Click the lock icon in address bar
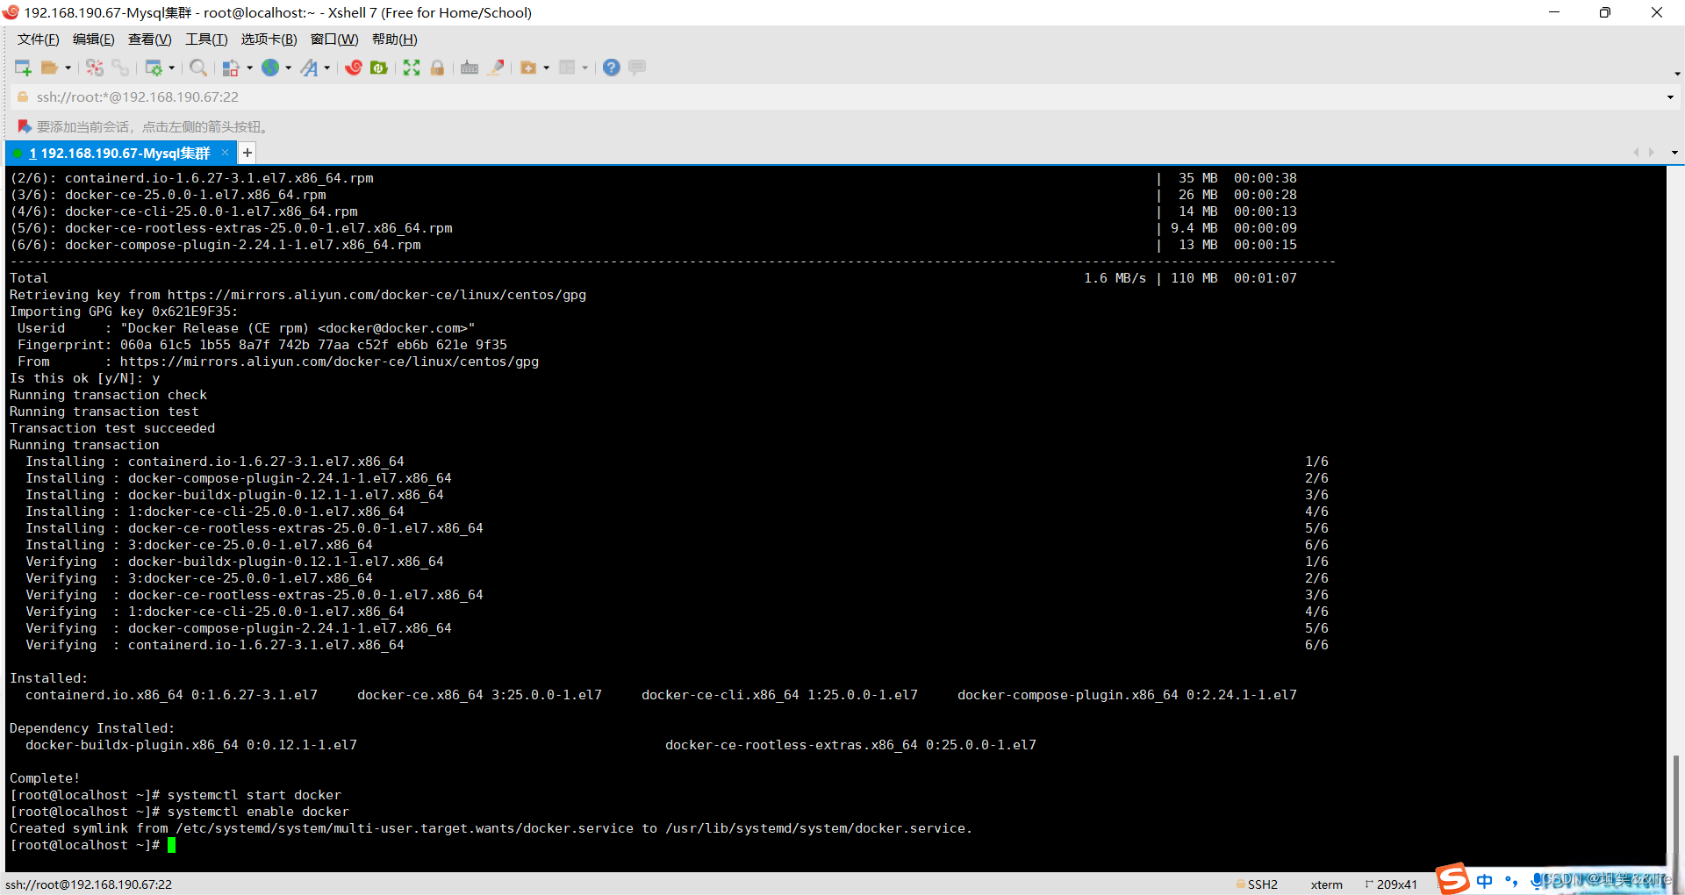This screenshot has width=1685, height=895. [x=23, y=97]
